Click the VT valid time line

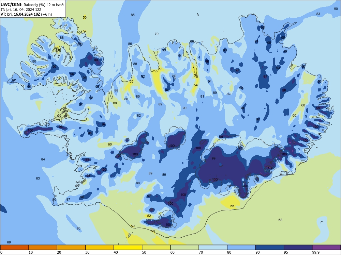coord(26,14)
